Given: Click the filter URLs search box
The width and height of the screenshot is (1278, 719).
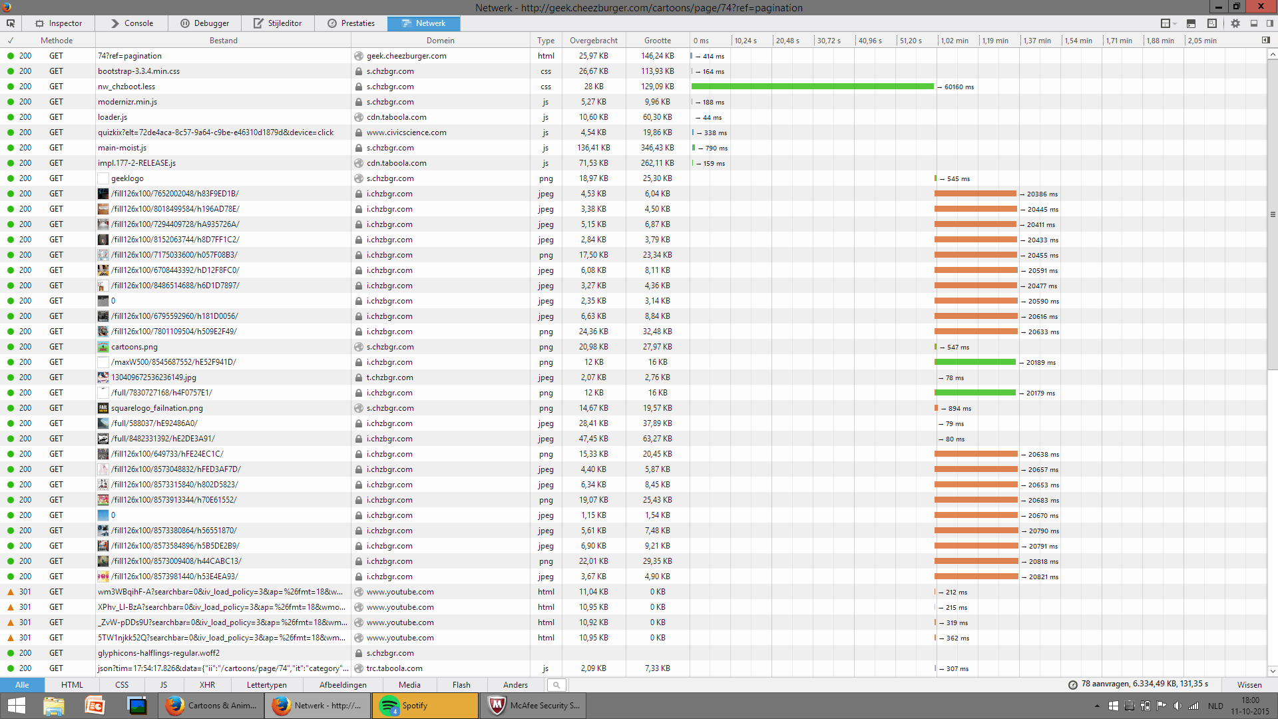Looking at the screenshot, I should (556, 685).
